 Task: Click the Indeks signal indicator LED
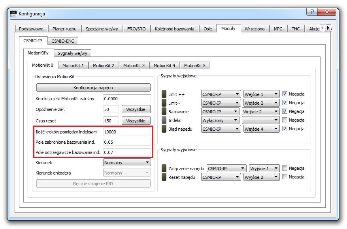164,120
